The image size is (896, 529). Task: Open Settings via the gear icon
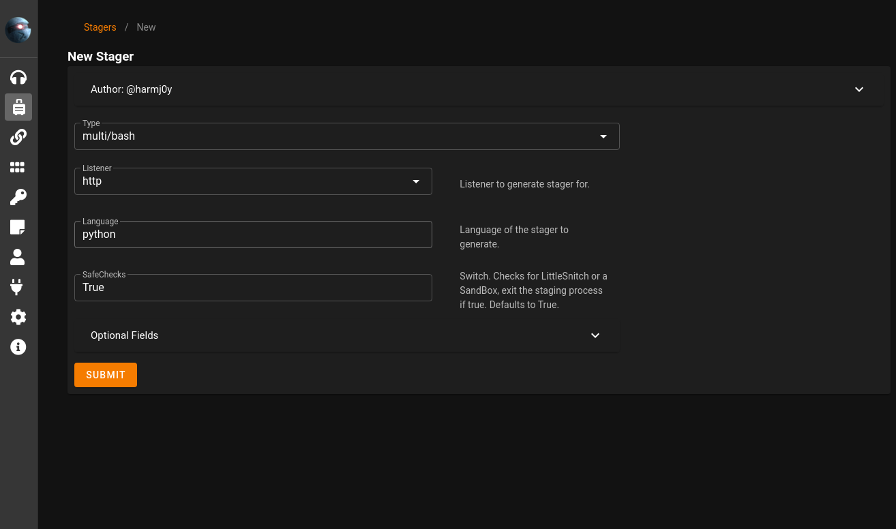(x=18, y=317)
